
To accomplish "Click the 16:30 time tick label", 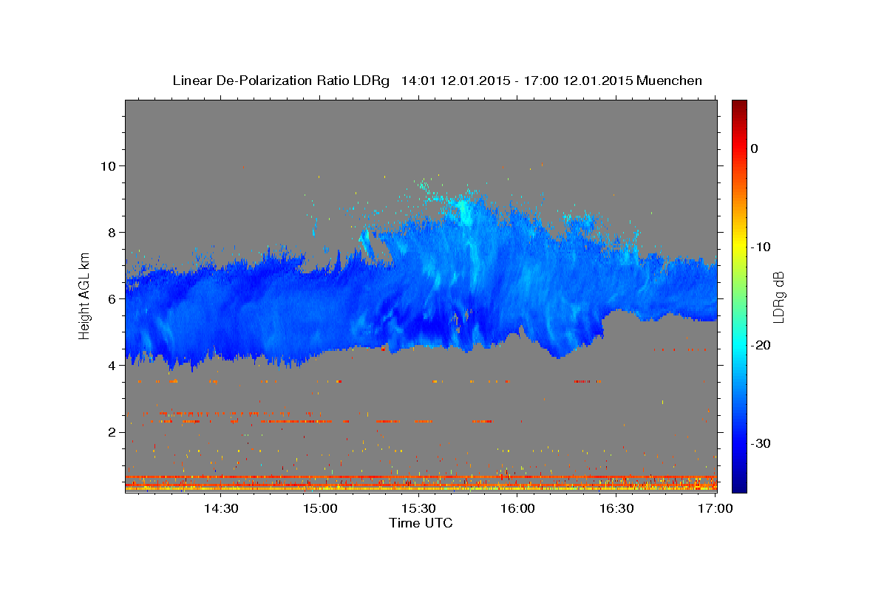I will point(616,509).
